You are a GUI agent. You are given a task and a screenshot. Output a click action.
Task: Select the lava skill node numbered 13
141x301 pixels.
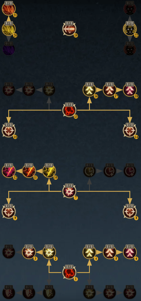69,110
